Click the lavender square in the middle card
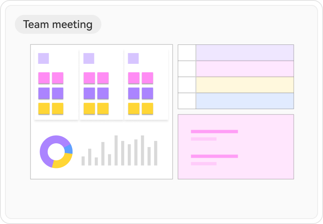323x224 pixels. [x=89, y=58]
